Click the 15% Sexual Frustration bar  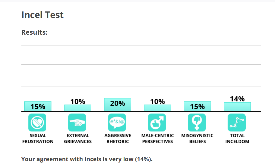click(38, 106)
